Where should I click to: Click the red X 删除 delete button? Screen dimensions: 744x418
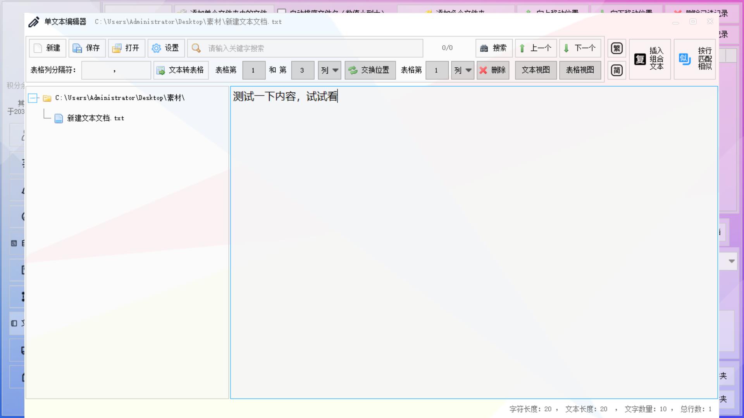[493, 70]
